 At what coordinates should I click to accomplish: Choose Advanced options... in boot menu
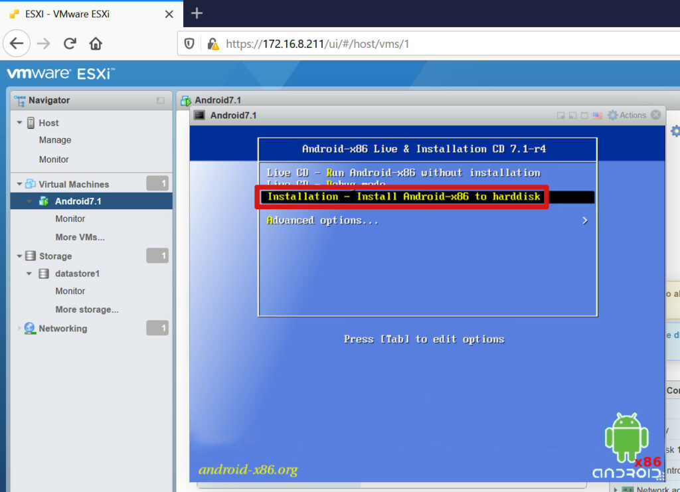coord(322,220)
